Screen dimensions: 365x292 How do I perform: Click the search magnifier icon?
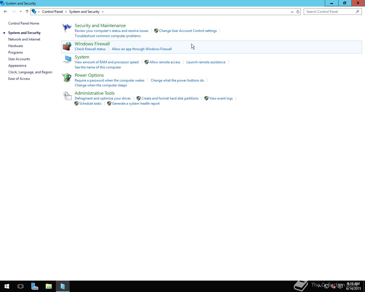tap(357, 12)
